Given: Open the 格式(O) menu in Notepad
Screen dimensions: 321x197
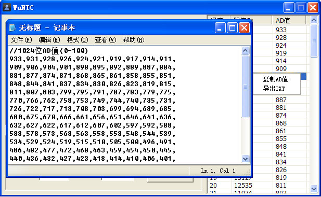Looking at the screenshot, I should pyautogui.click(x=78, y=40).
